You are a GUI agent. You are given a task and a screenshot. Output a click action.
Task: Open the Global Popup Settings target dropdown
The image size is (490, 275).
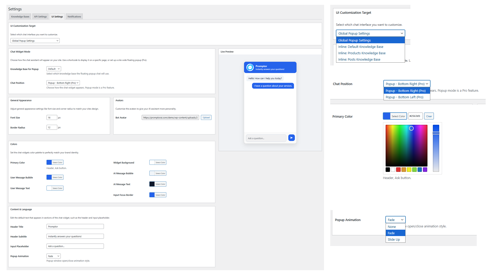coord(35,41)
